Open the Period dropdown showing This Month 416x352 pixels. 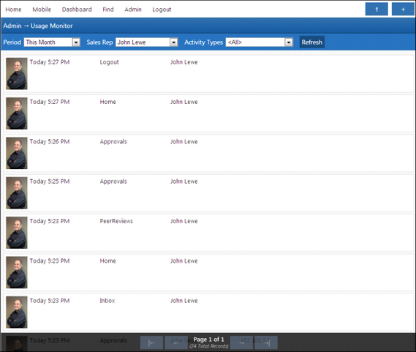pos(52,42)
